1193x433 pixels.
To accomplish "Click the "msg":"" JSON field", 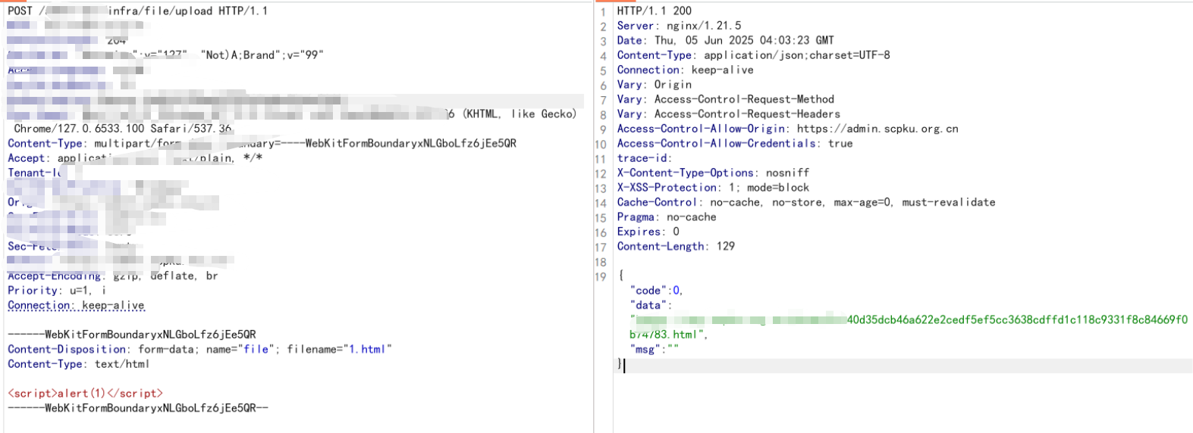I will point(654,349).
